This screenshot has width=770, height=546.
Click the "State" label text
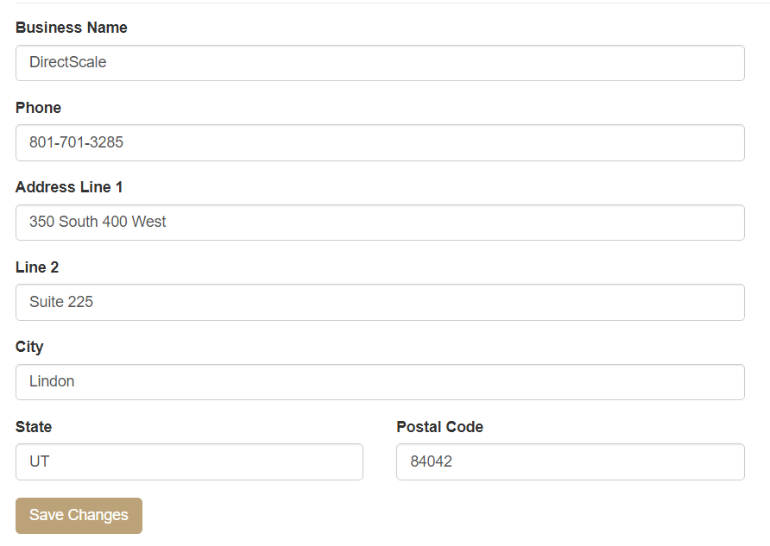(x=34, y=427)
